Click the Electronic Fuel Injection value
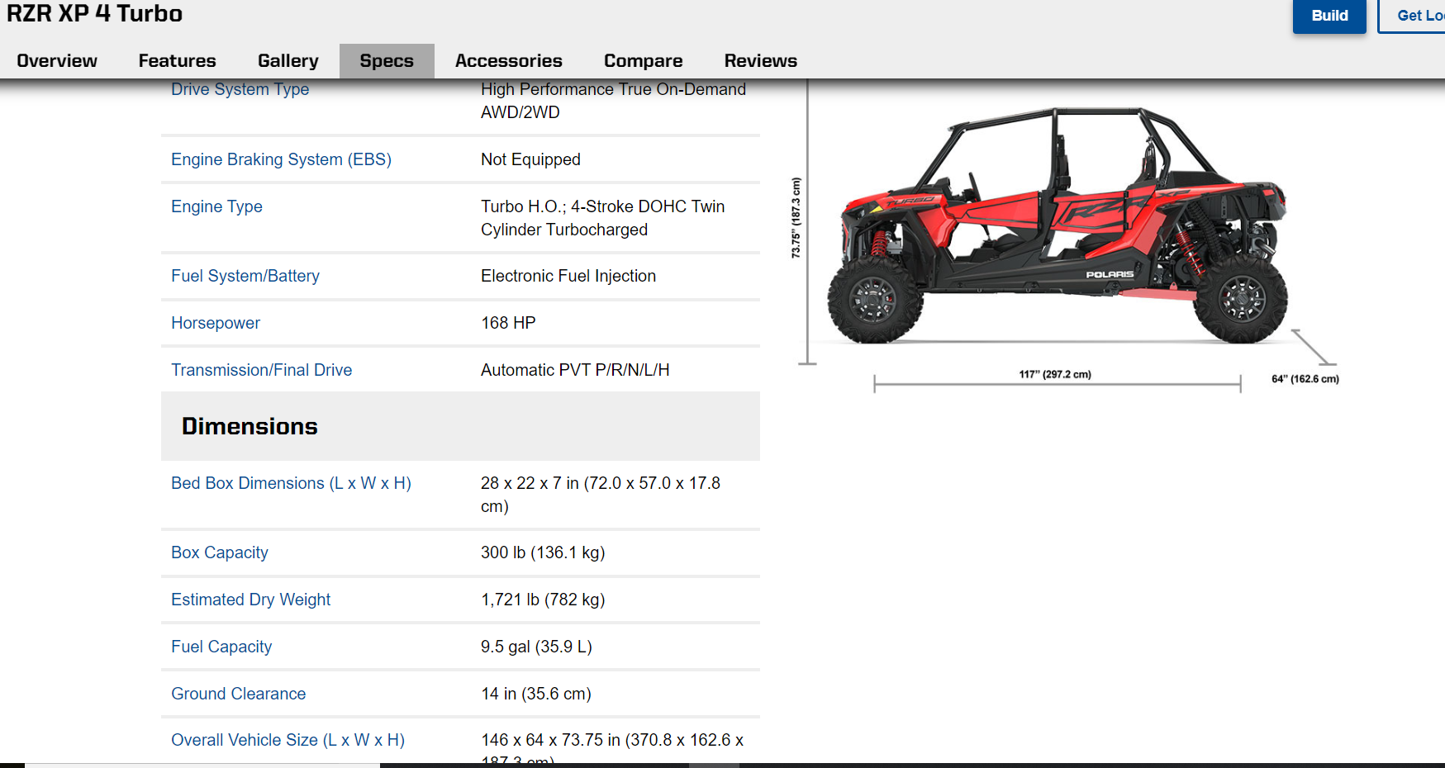Image resolution: width=1445 pixels, height=768 pixels. 568,276
